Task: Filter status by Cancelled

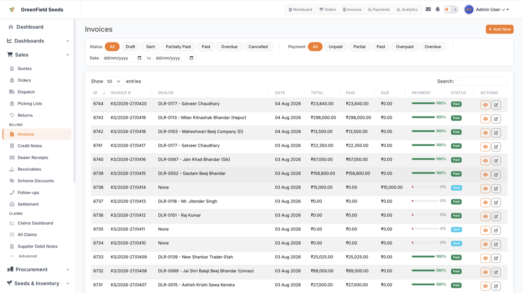Action: point(258,47)
